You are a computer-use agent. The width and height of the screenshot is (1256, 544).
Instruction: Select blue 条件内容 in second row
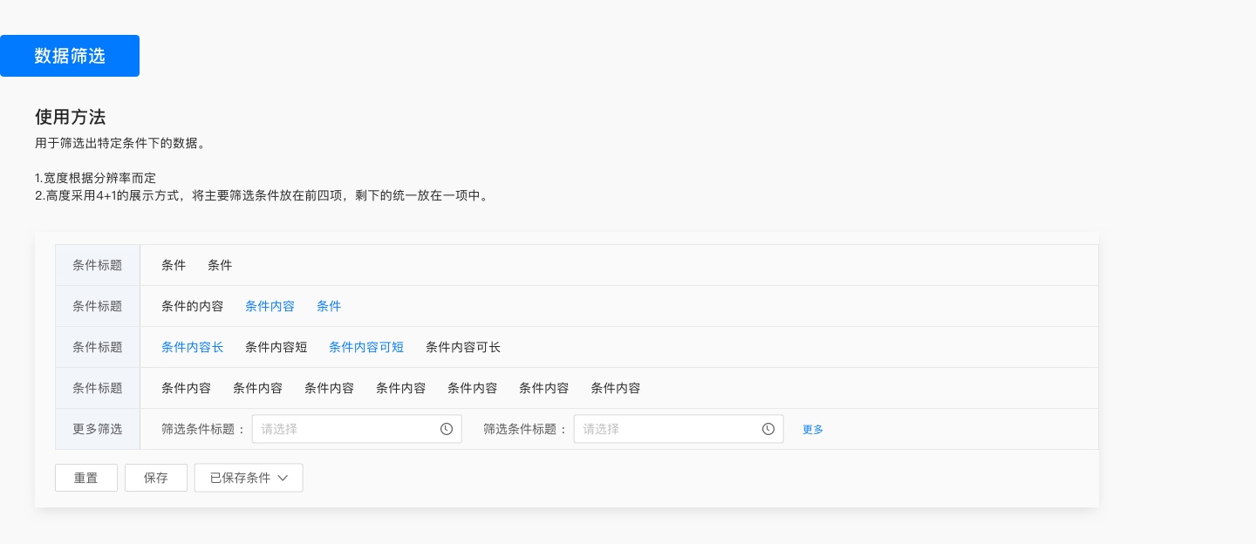click(270, 306)
